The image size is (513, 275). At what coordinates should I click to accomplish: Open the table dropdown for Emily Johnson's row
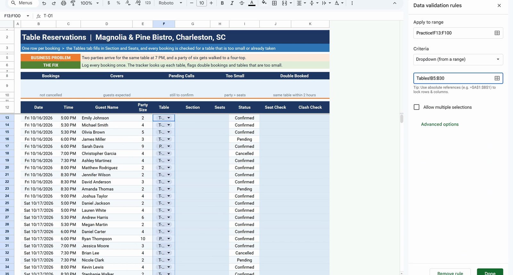(169, 118)
